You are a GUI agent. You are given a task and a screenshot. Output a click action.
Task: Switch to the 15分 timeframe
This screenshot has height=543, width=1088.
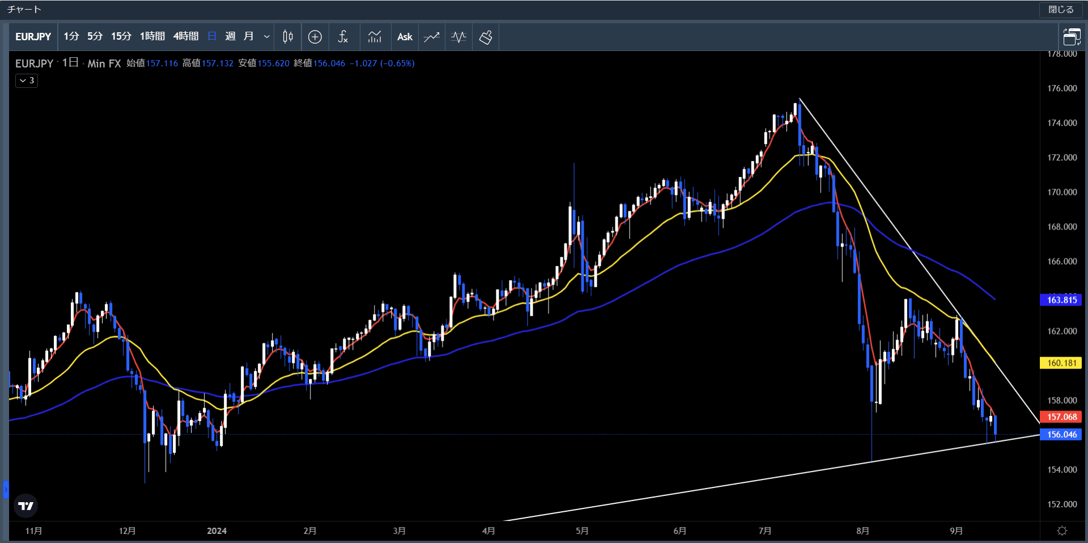click(x=121, y=37)
